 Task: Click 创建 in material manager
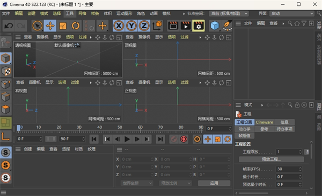28,149
